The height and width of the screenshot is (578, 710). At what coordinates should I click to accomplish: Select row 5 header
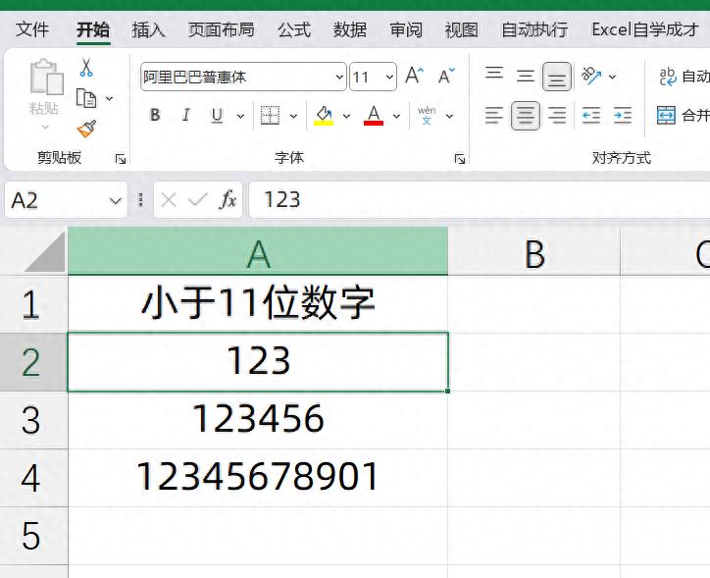33,536
